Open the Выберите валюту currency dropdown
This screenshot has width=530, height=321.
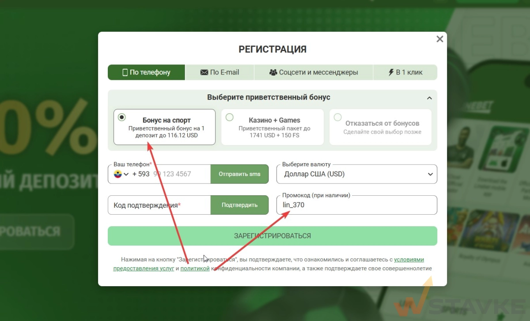[x=356, y=174]
